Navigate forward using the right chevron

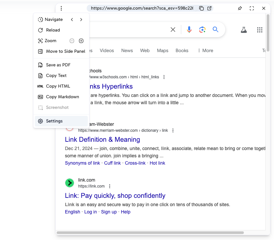[81, 20]
